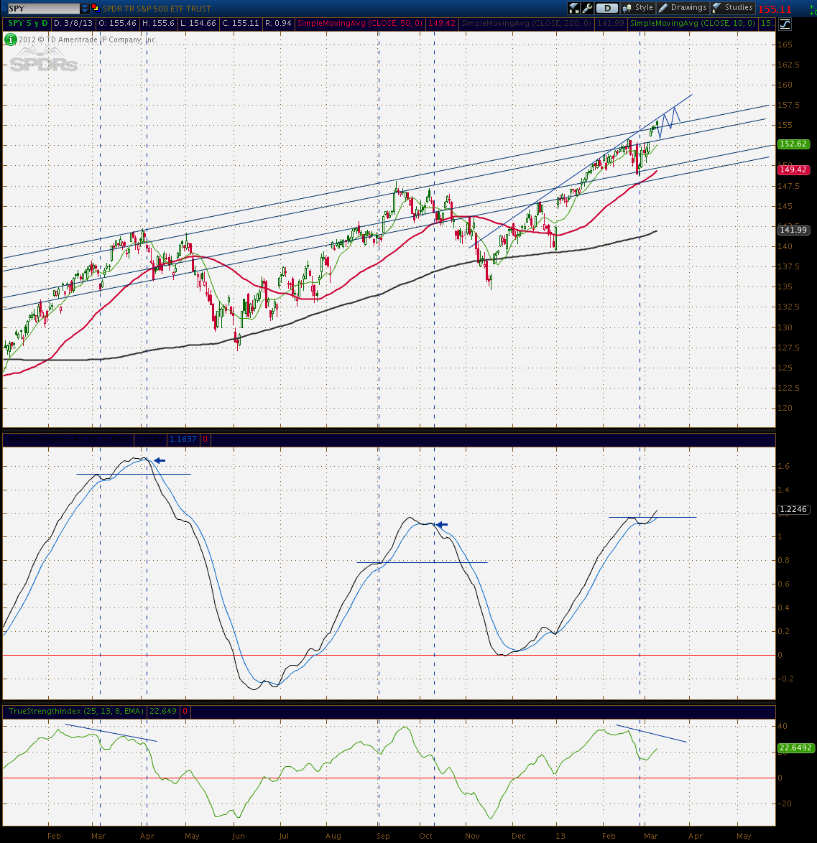Viewport: 817px width, 843px height.
Task: Click the TrueStrengthIndex (25, 13, 8, EMA) label
Action: [76, 711]
